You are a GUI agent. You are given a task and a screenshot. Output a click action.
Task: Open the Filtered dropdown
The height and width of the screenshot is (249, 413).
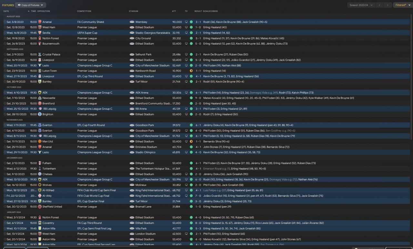click(402, 5)
